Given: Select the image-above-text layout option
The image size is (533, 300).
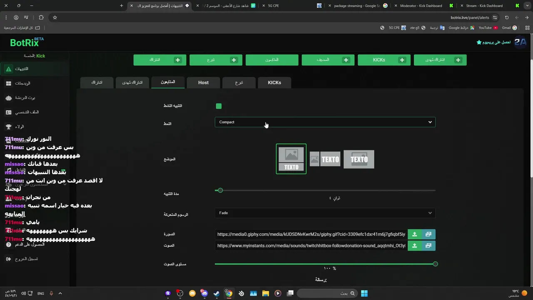Looking at the screenshot, I should [x=291, y=159].
